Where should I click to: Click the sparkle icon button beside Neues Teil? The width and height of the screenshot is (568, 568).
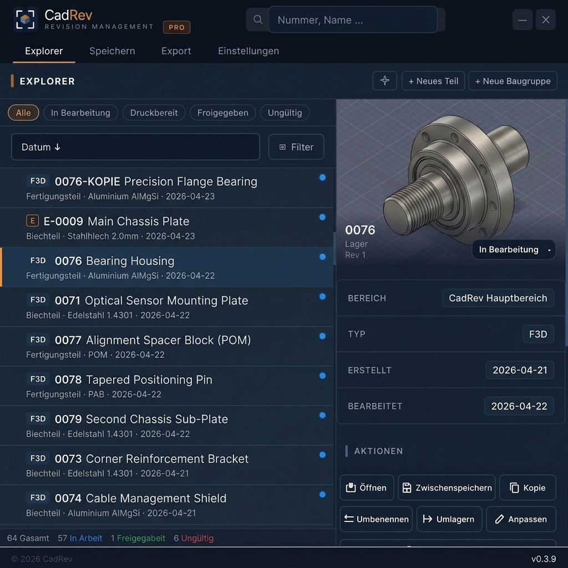coord(385,81)
